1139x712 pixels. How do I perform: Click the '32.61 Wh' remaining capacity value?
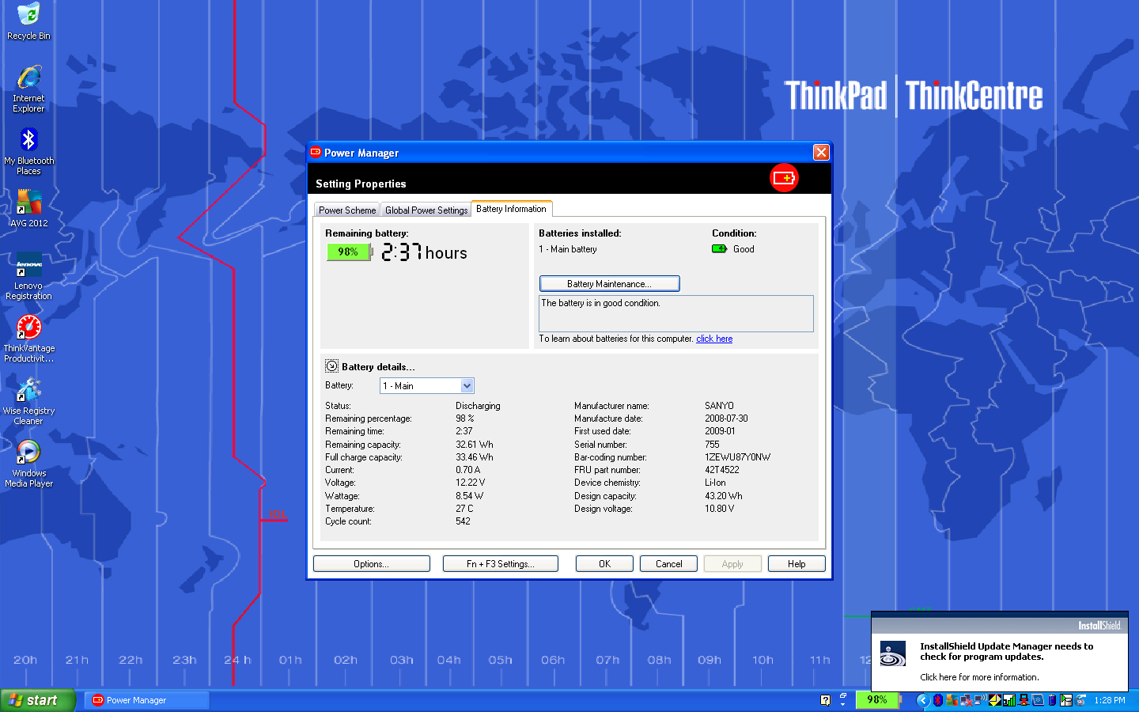pos(474,445)
